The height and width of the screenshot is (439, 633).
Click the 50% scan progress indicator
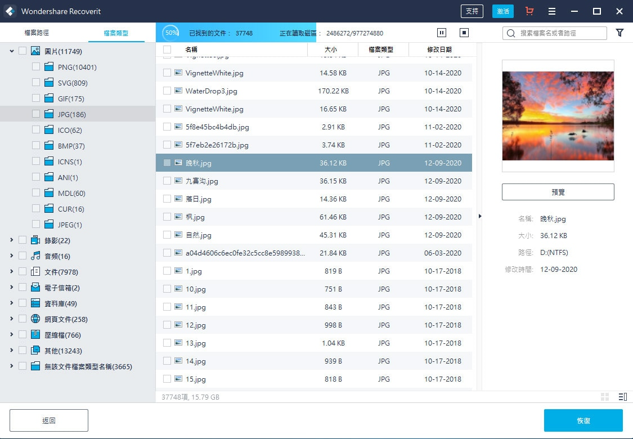(170, 33)
